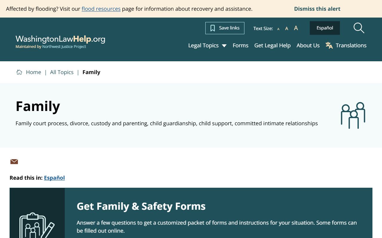The image size is (382, 238).
Task: Open All Topics breadcrumb link
Action: 62,72
